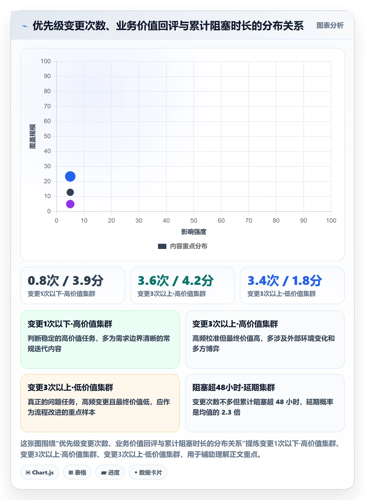The image size is (365, 500).
Task: Click the square icon in the Chart.js tag
Action: pos(28,473)
